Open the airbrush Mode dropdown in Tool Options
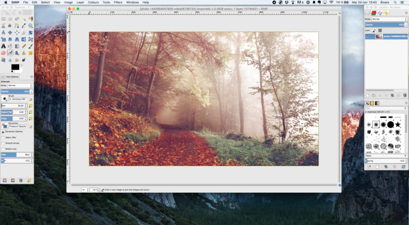This screenshot has width=409, height=225. click(x=20, y=85)
